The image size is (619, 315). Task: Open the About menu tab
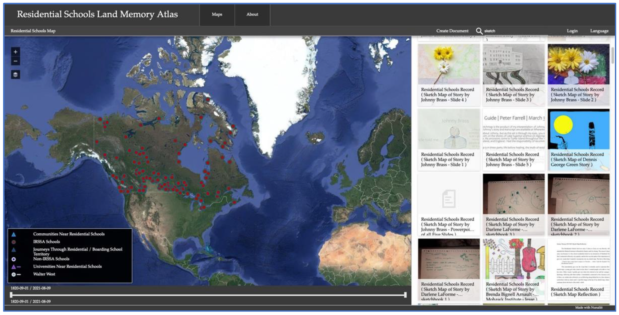(252, 15)
